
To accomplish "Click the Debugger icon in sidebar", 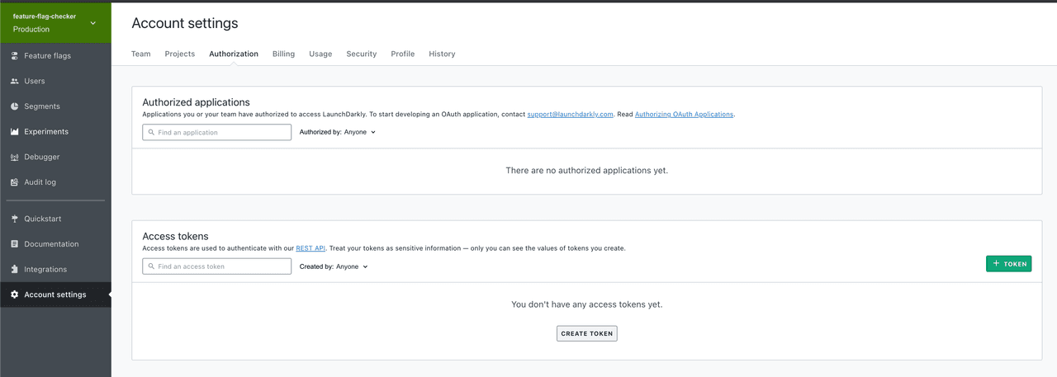I will pyautogui.click(x=15, y=157).
